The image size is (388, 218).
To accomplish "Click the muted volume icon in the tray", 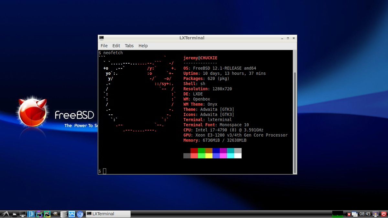I will (348, 214).
